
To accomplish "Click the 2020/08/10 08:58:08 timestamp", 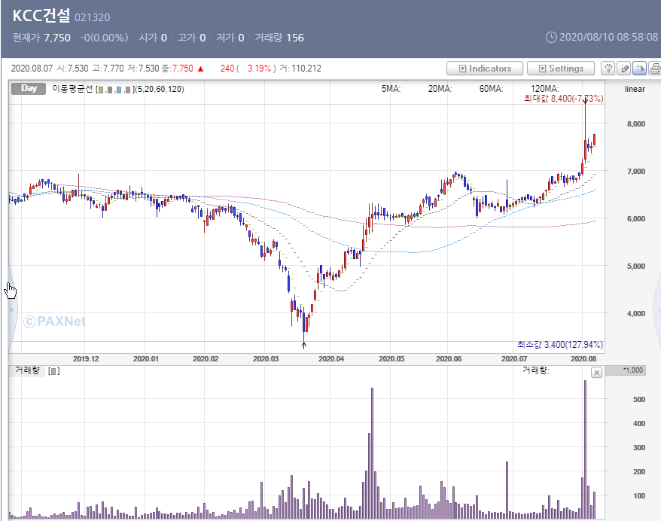I will pos(608,38).
